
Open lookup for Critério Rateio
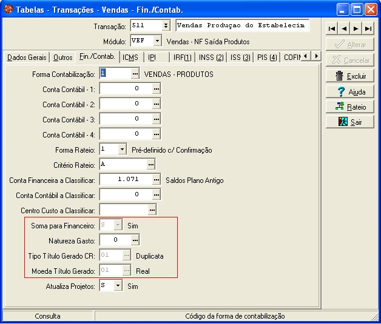[151, 165]
